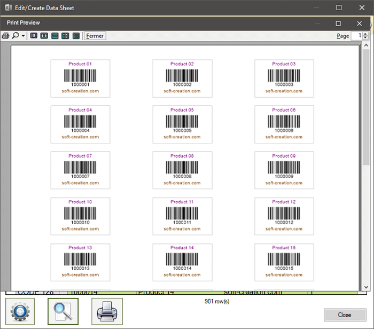Click the Product 08 barcode label
The image size is (374, 329).
click(183, 170)
